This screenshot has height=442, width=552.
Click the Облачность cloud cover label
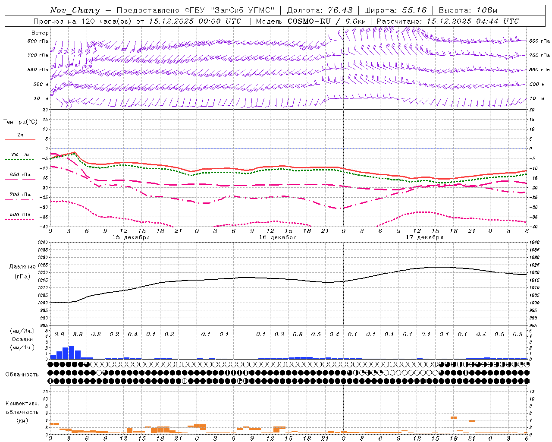[22, 374]
